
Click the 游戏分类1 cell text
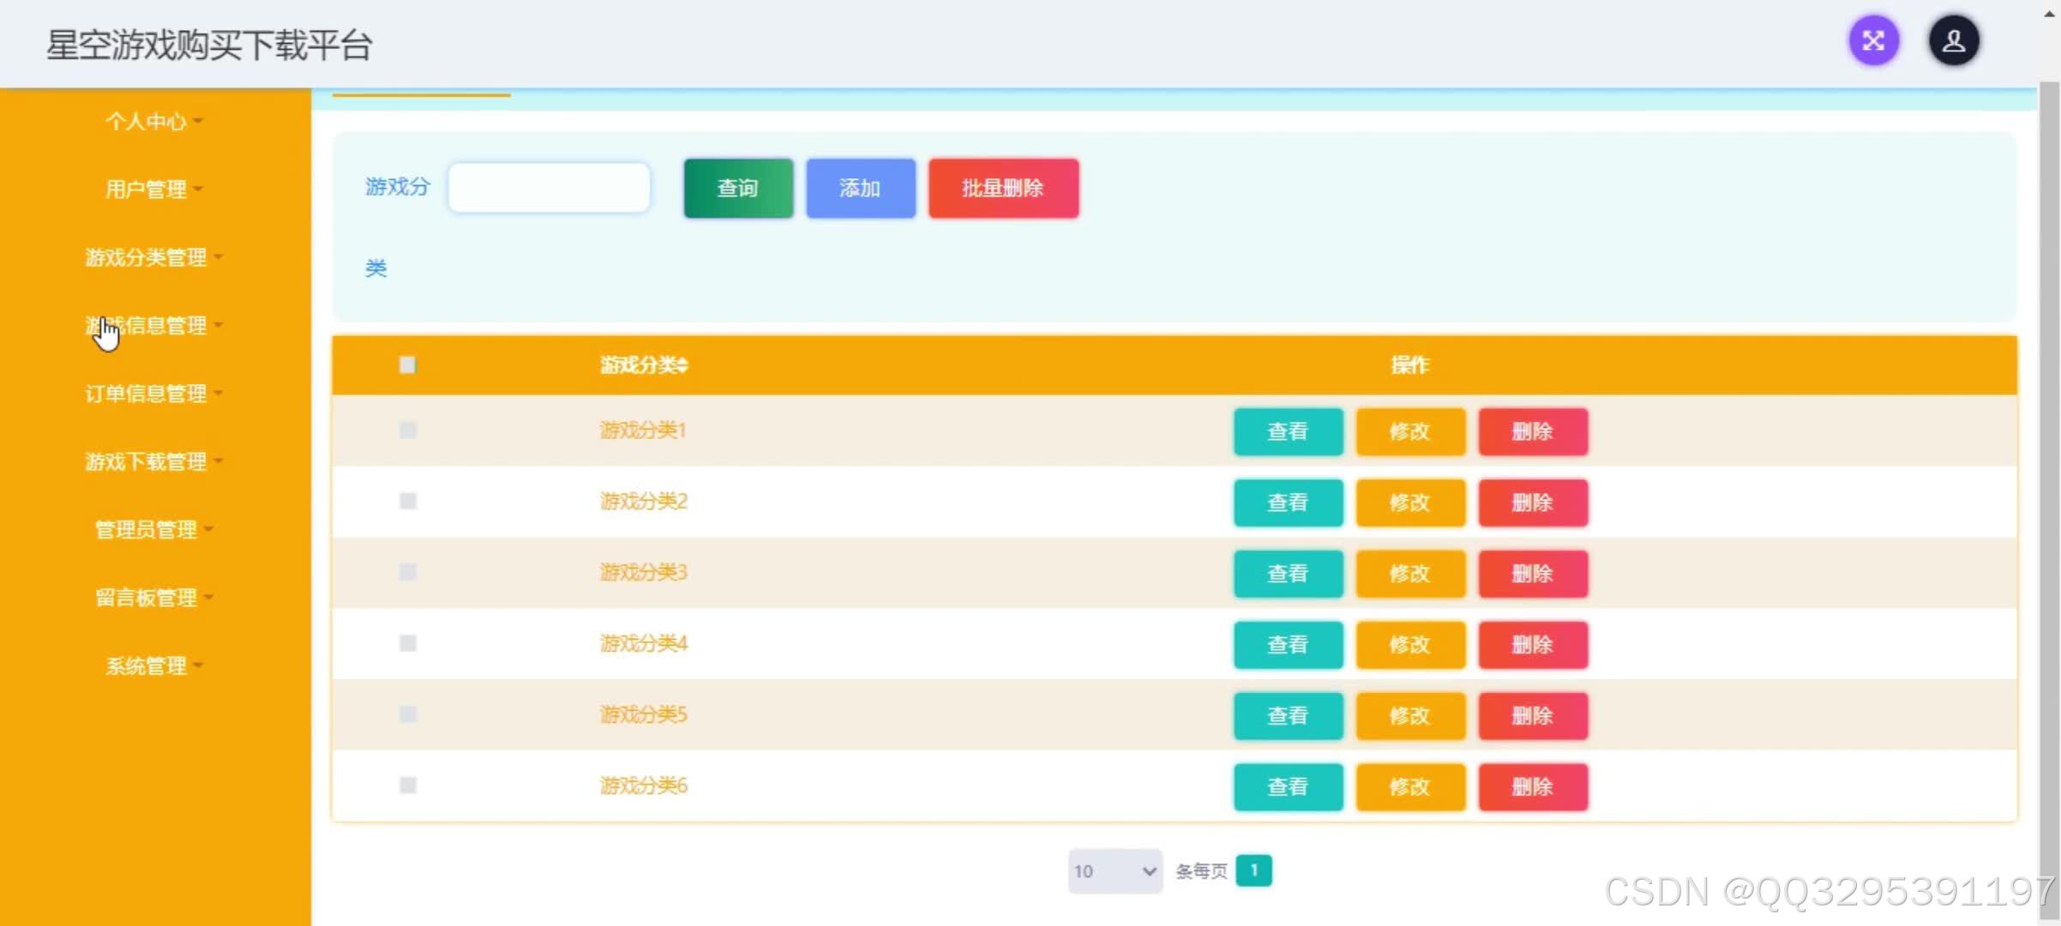click(x=643, y=430)
